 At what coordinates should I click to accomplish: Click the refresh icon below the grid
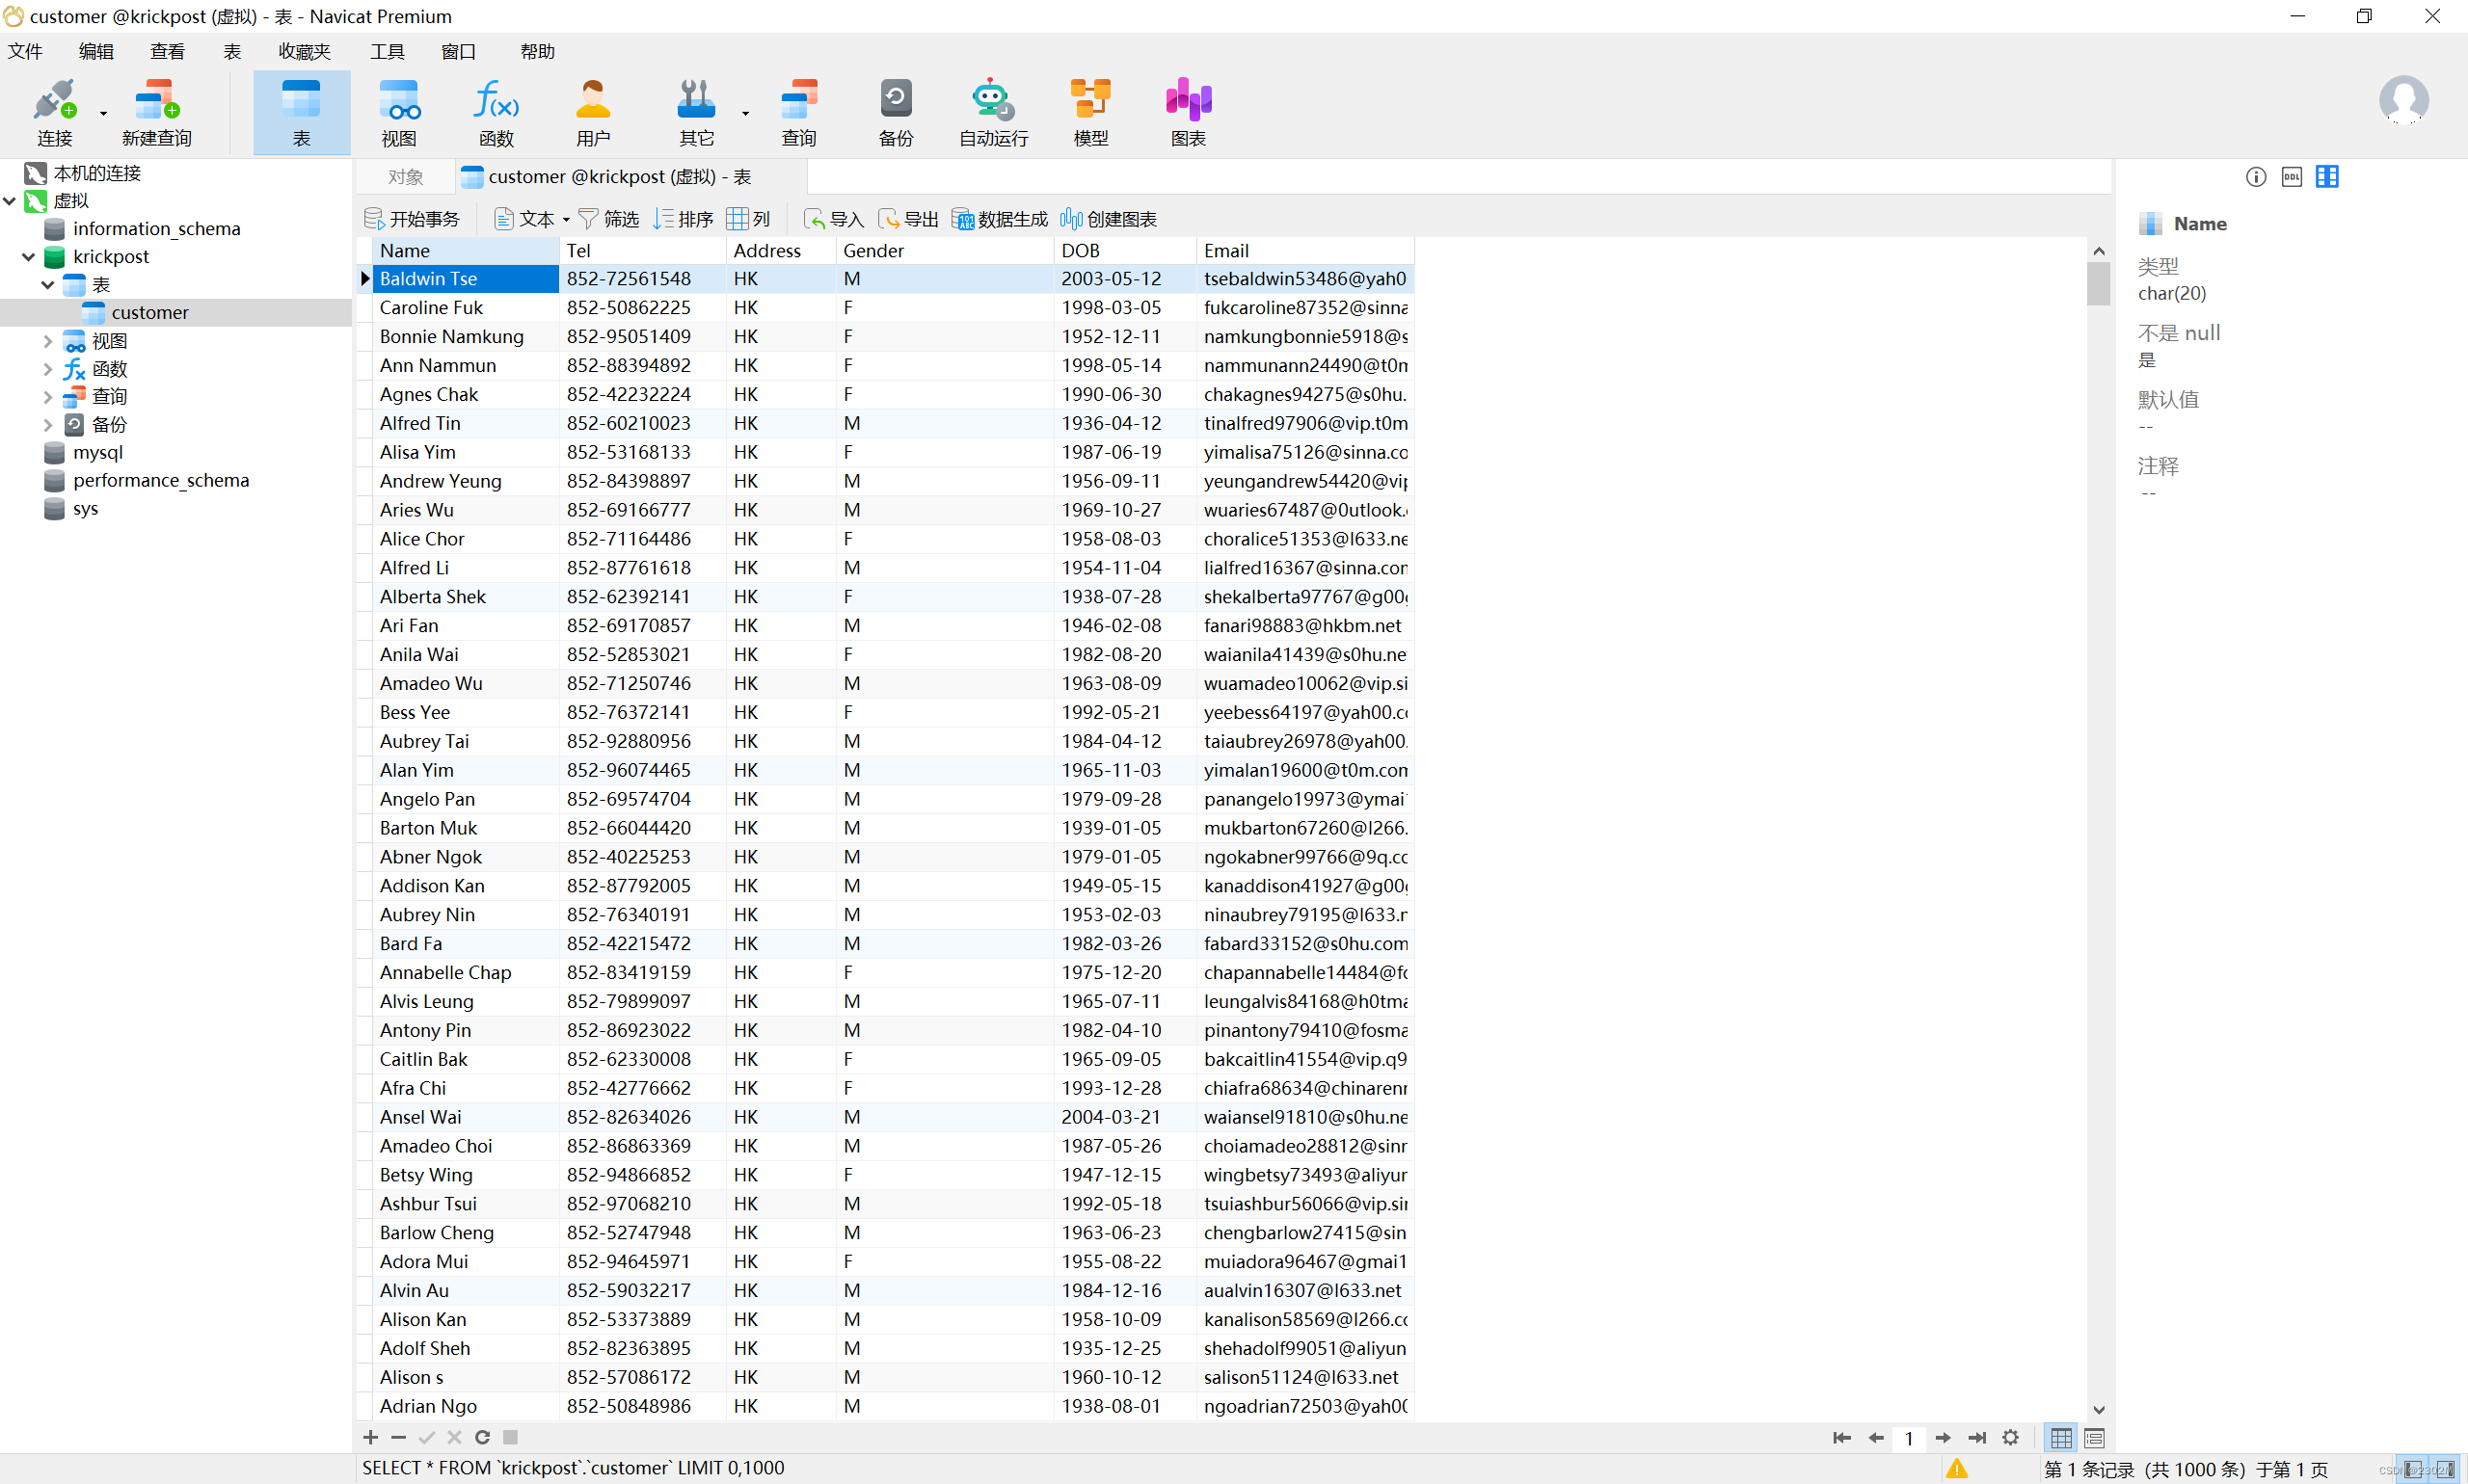click(482, 1437)
